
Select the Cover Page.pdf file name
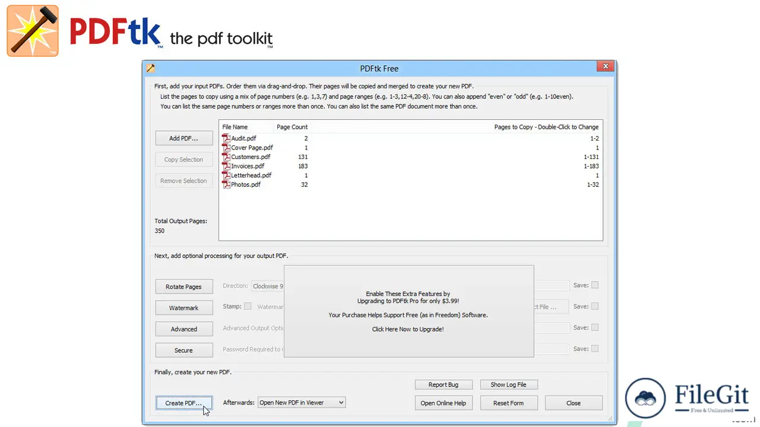pos(252,148)
